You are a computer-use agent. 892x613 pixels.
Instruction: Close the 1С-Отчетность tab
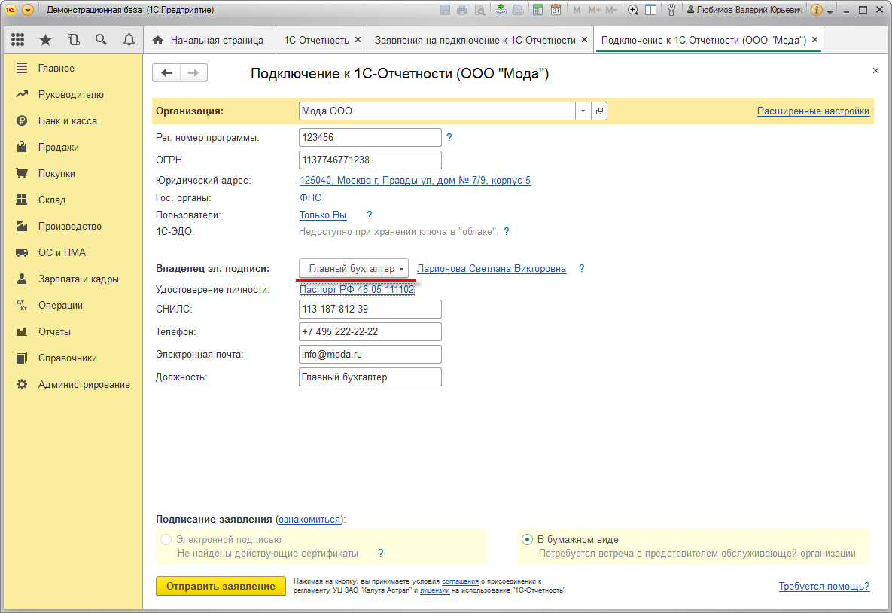pyautogui.click(x=358, y=40)
